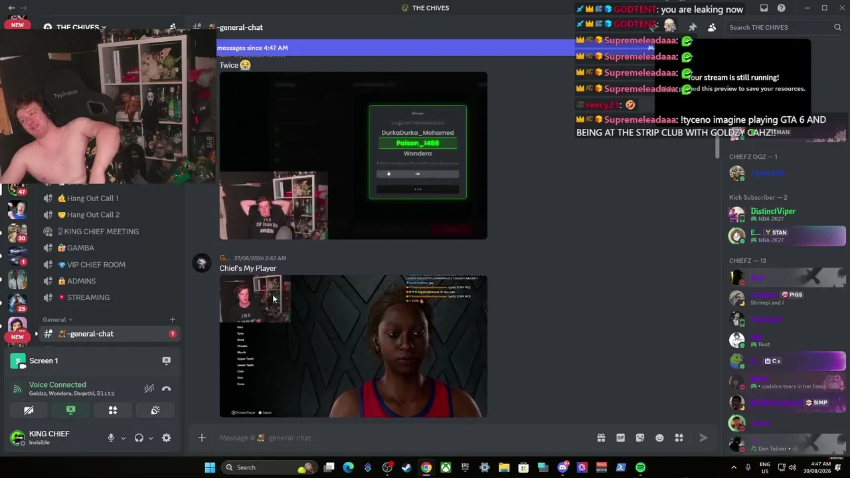Open the GIF picker
The height and width of the screenshot is (478, 850).
pyautogui.click(x=621, y=438)
